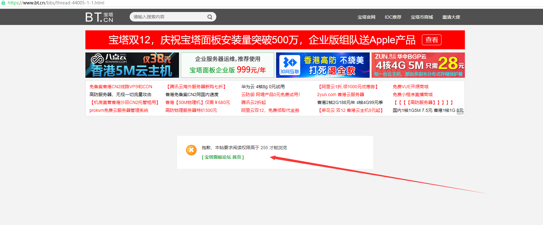Open link 香港2核2G188元/年 4核4G99元/季
Screen dimensions: 543x225
[350, 102]
